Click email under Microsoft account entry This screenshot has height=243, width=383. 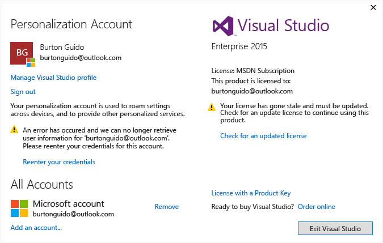(x=73, y=214)
